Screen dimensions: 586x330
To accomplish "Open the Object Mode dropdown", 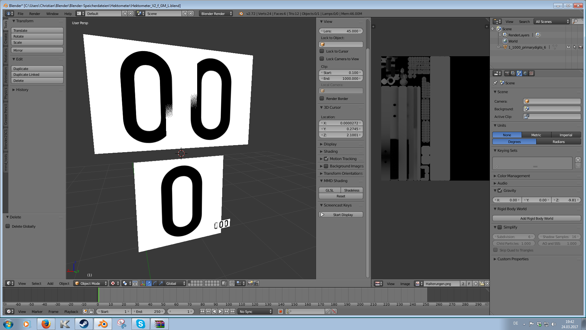I will (x=90, y=284).
